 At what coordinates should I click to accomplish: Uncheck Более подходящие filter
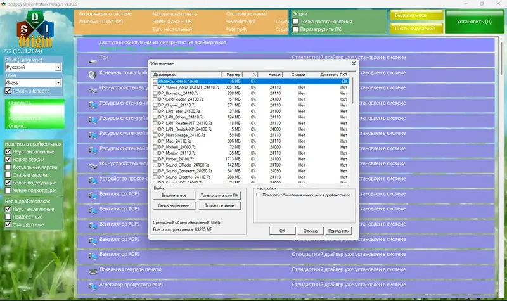pyautogui.click(x=8, y=183)
